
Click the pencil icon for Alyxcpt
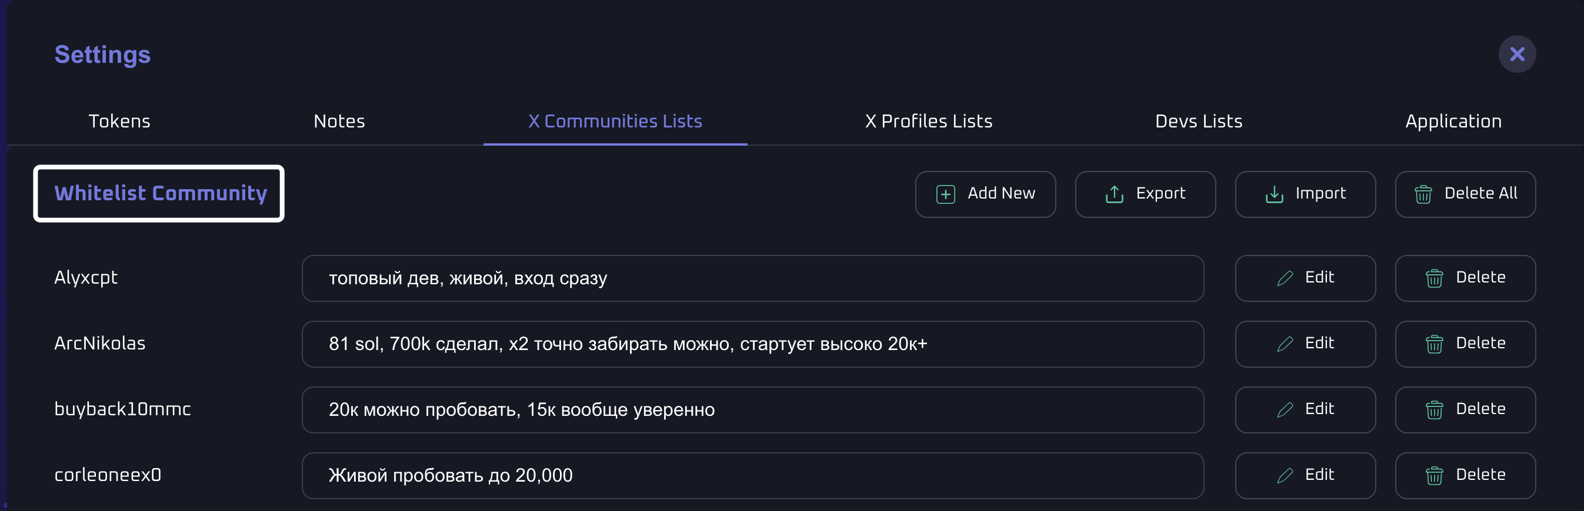coord(1285,278)
